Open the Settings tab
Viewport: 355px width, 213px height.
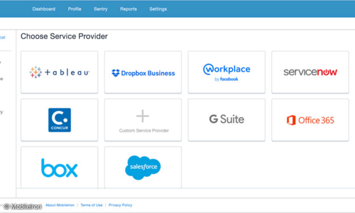(x=158, y=9)
